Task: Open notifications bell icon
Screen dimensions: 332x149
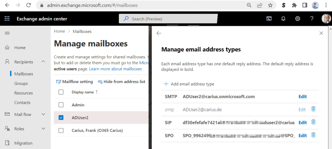Action: pos(283,19)
